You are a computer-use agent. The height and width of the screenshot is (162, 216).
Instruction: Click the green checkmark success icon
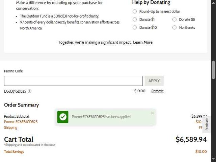pyautogui.click(x=63, y=117)
